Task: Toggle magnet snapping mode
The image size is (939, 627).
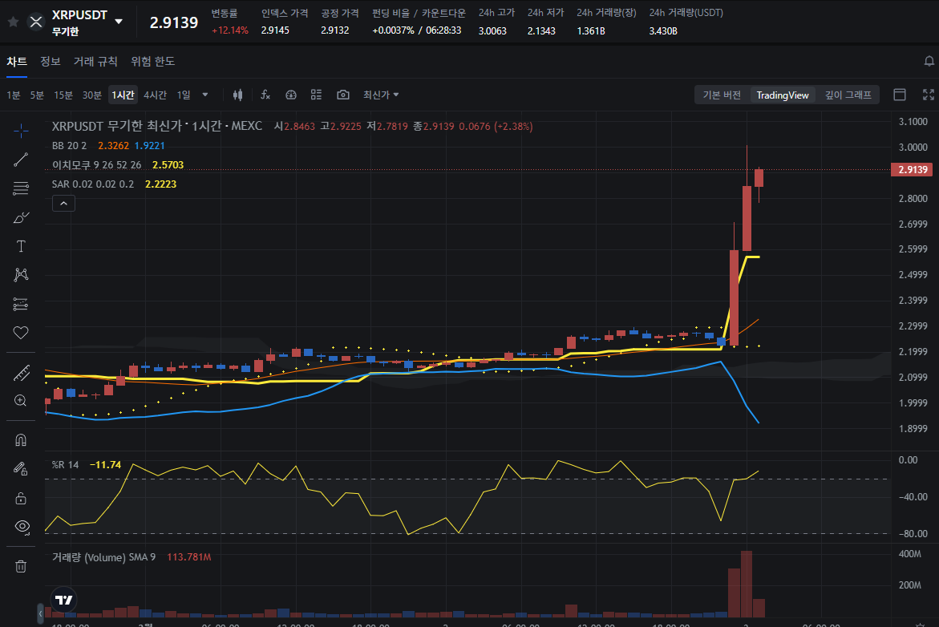Action: tap(21, 440)
